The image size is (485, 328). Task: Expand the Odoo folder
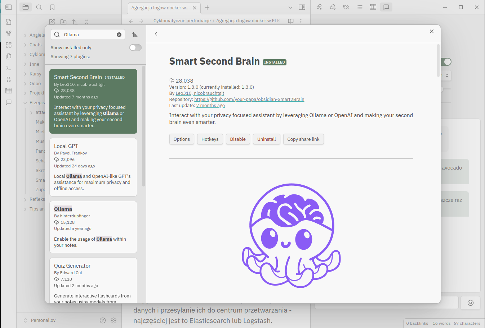click(x=25, y=84)
